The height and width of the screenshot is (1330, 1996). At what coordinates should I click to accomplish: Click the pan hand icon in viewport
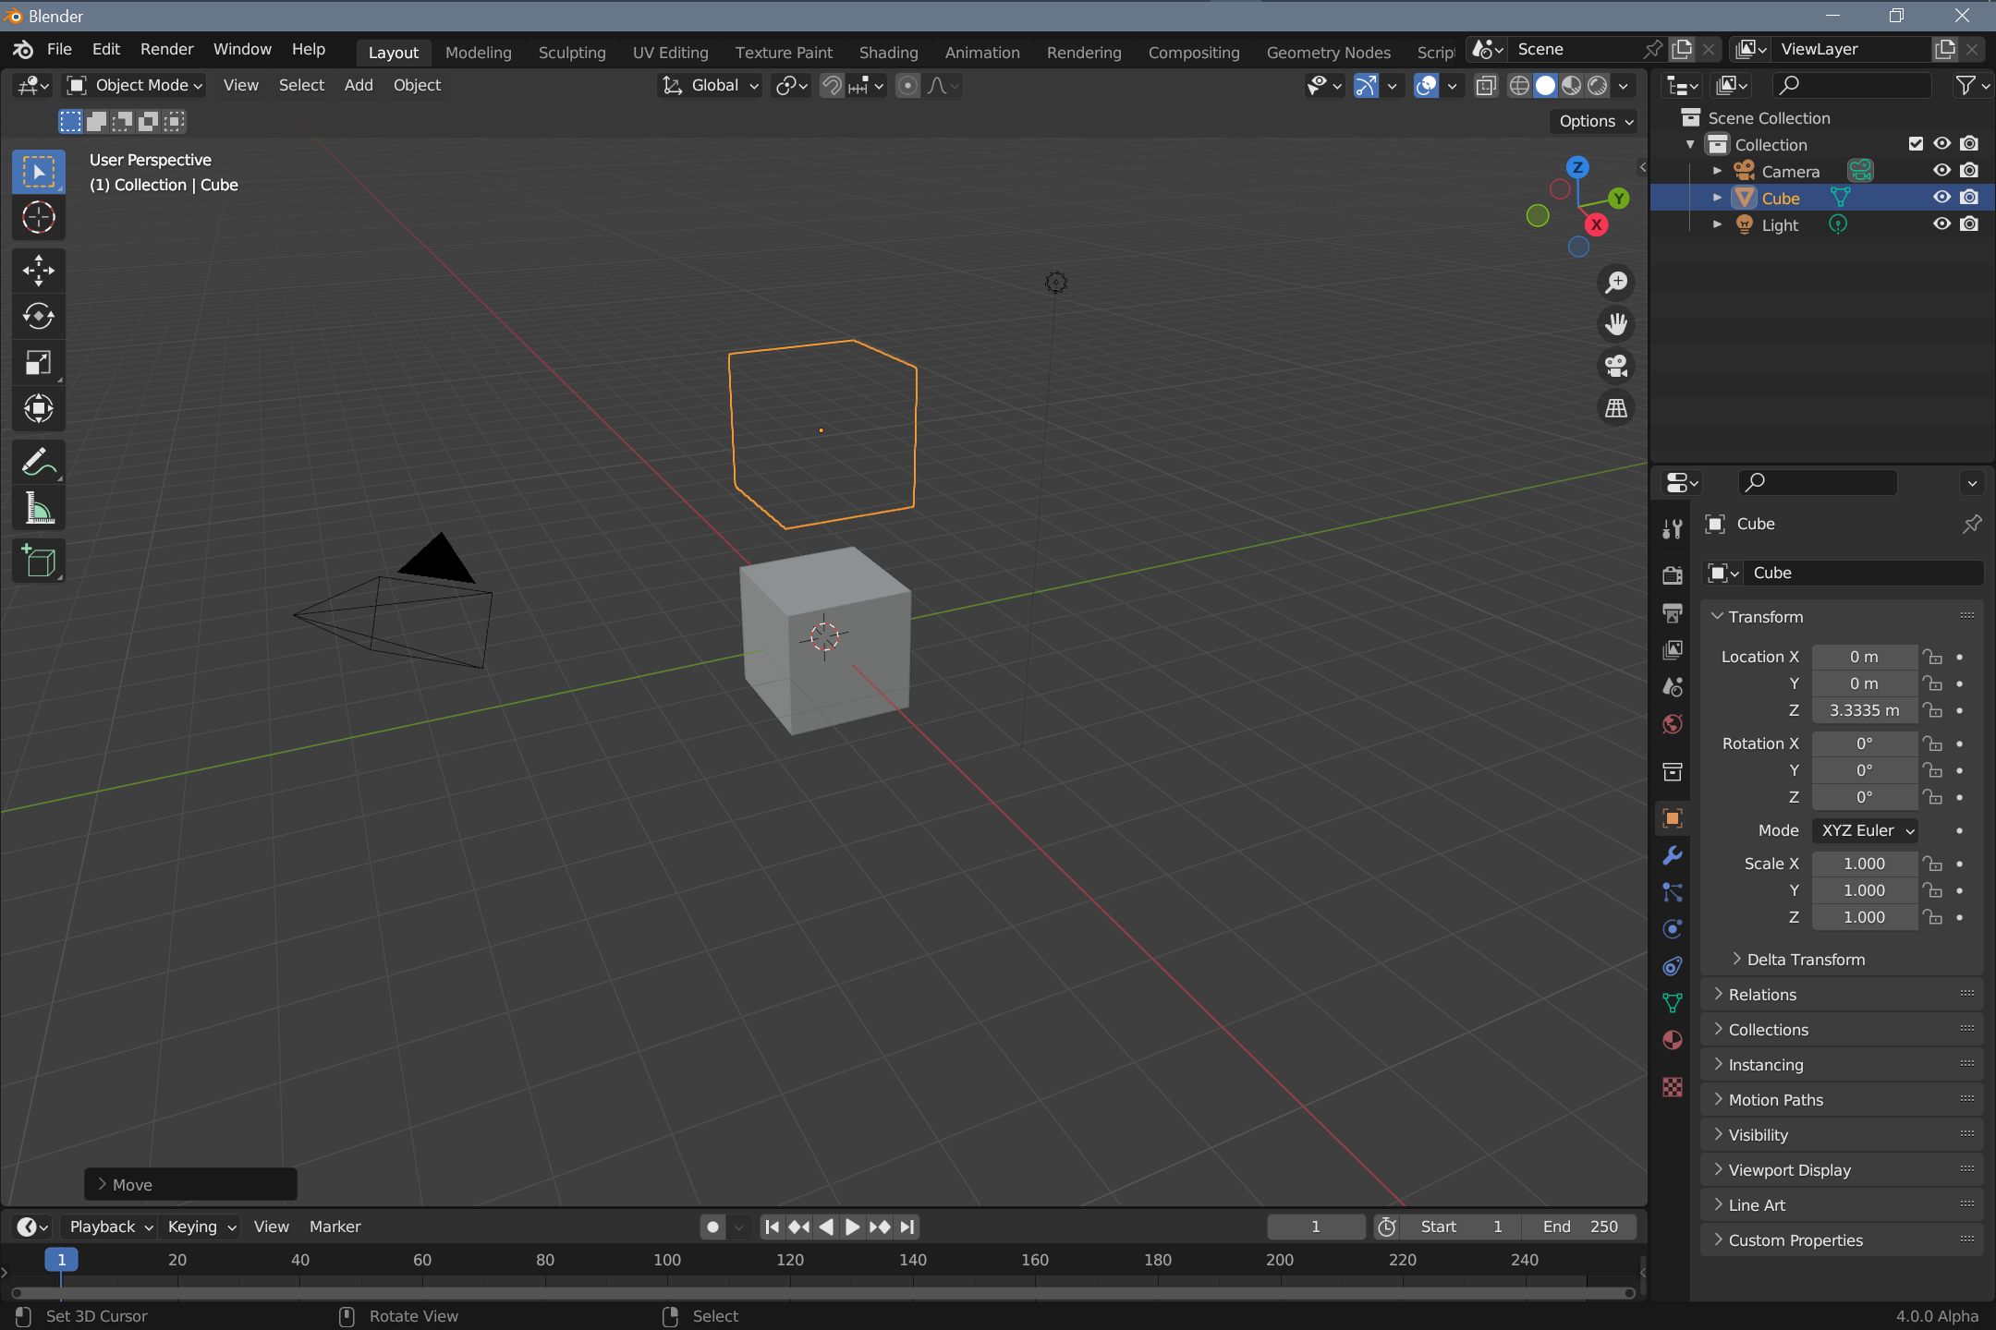(1615, 324)
